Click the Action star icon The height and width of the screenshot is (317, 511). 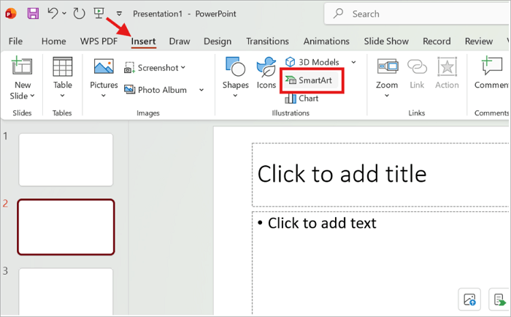447,66
